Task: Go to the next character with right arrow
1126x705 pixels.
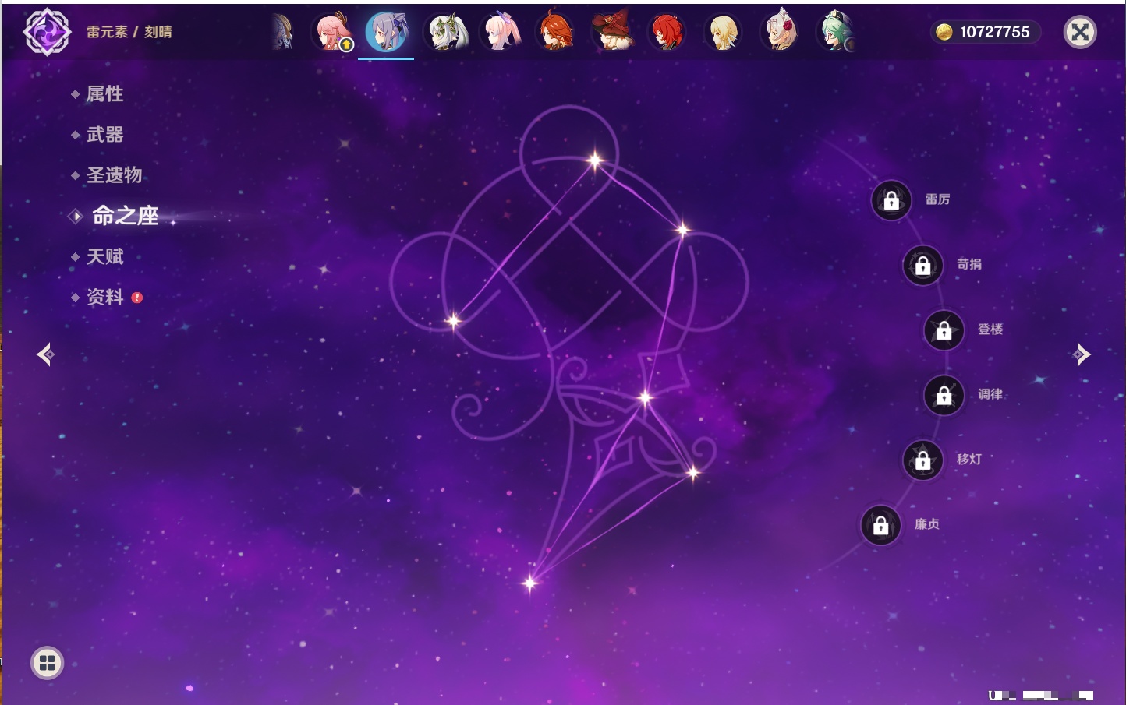Action: (x=1082, y=354)
